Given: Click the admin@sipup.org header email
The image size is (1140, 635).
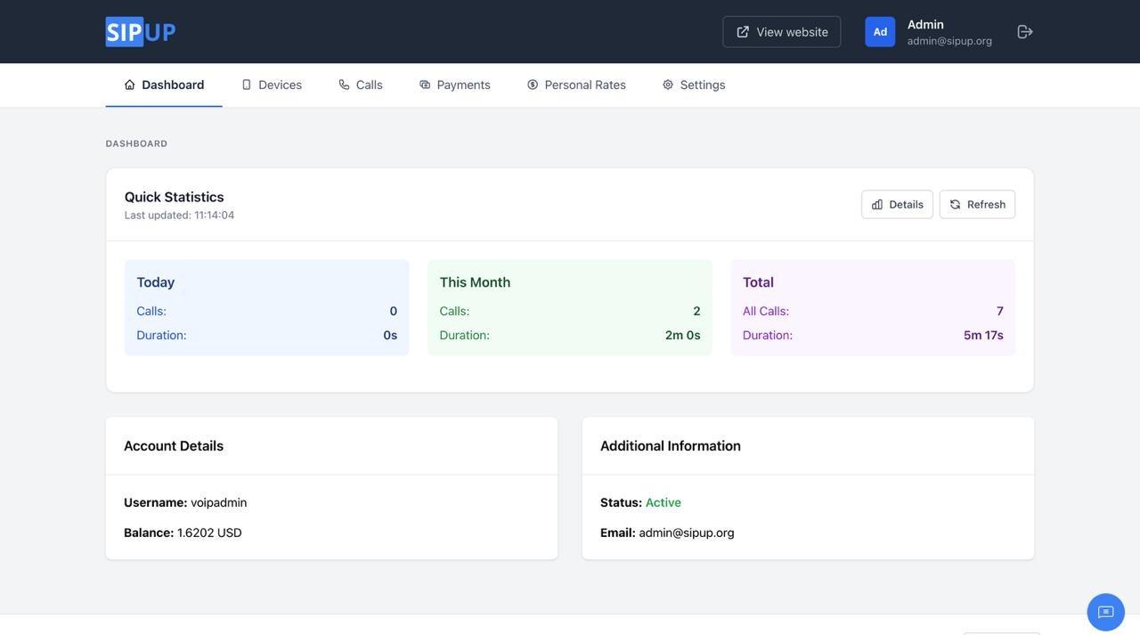Looking at the screenshot, I should (x=949, y=41).
